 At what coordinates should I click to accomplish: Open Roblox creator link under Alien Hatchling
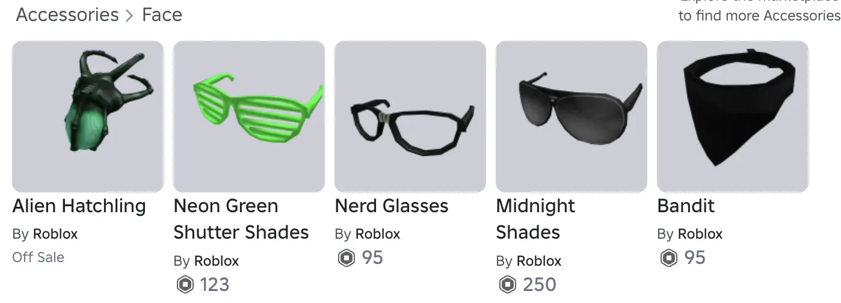tap(55, 234)
